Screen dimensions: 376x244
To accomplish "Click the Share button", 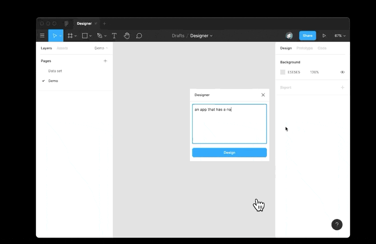I will pos(307,36).
